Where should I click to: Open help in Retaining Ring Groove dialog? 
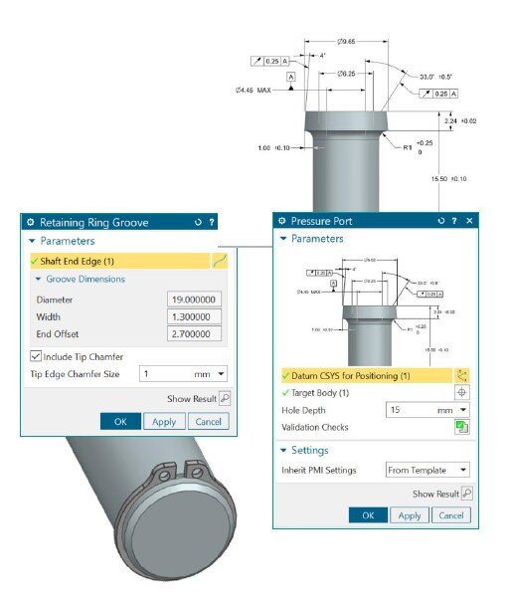(x=212, y=222)
